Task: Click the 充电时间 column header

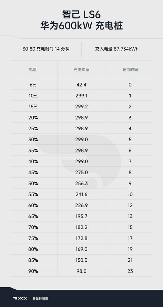Action: (x=130, y=69)
